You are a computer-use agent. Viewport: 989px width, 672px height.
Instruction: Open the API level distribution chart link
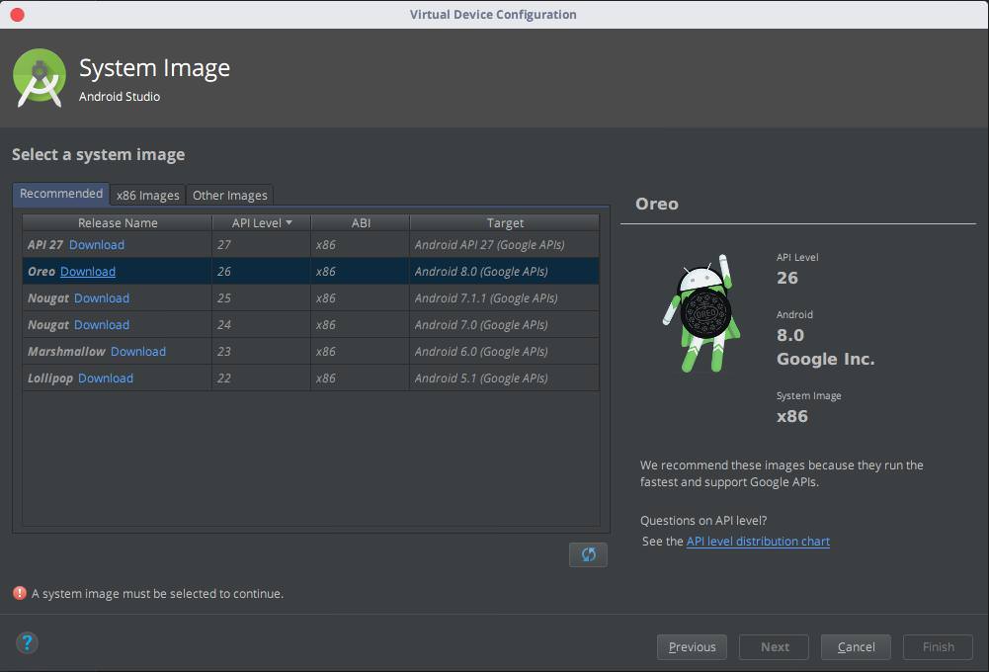point(758,542)
